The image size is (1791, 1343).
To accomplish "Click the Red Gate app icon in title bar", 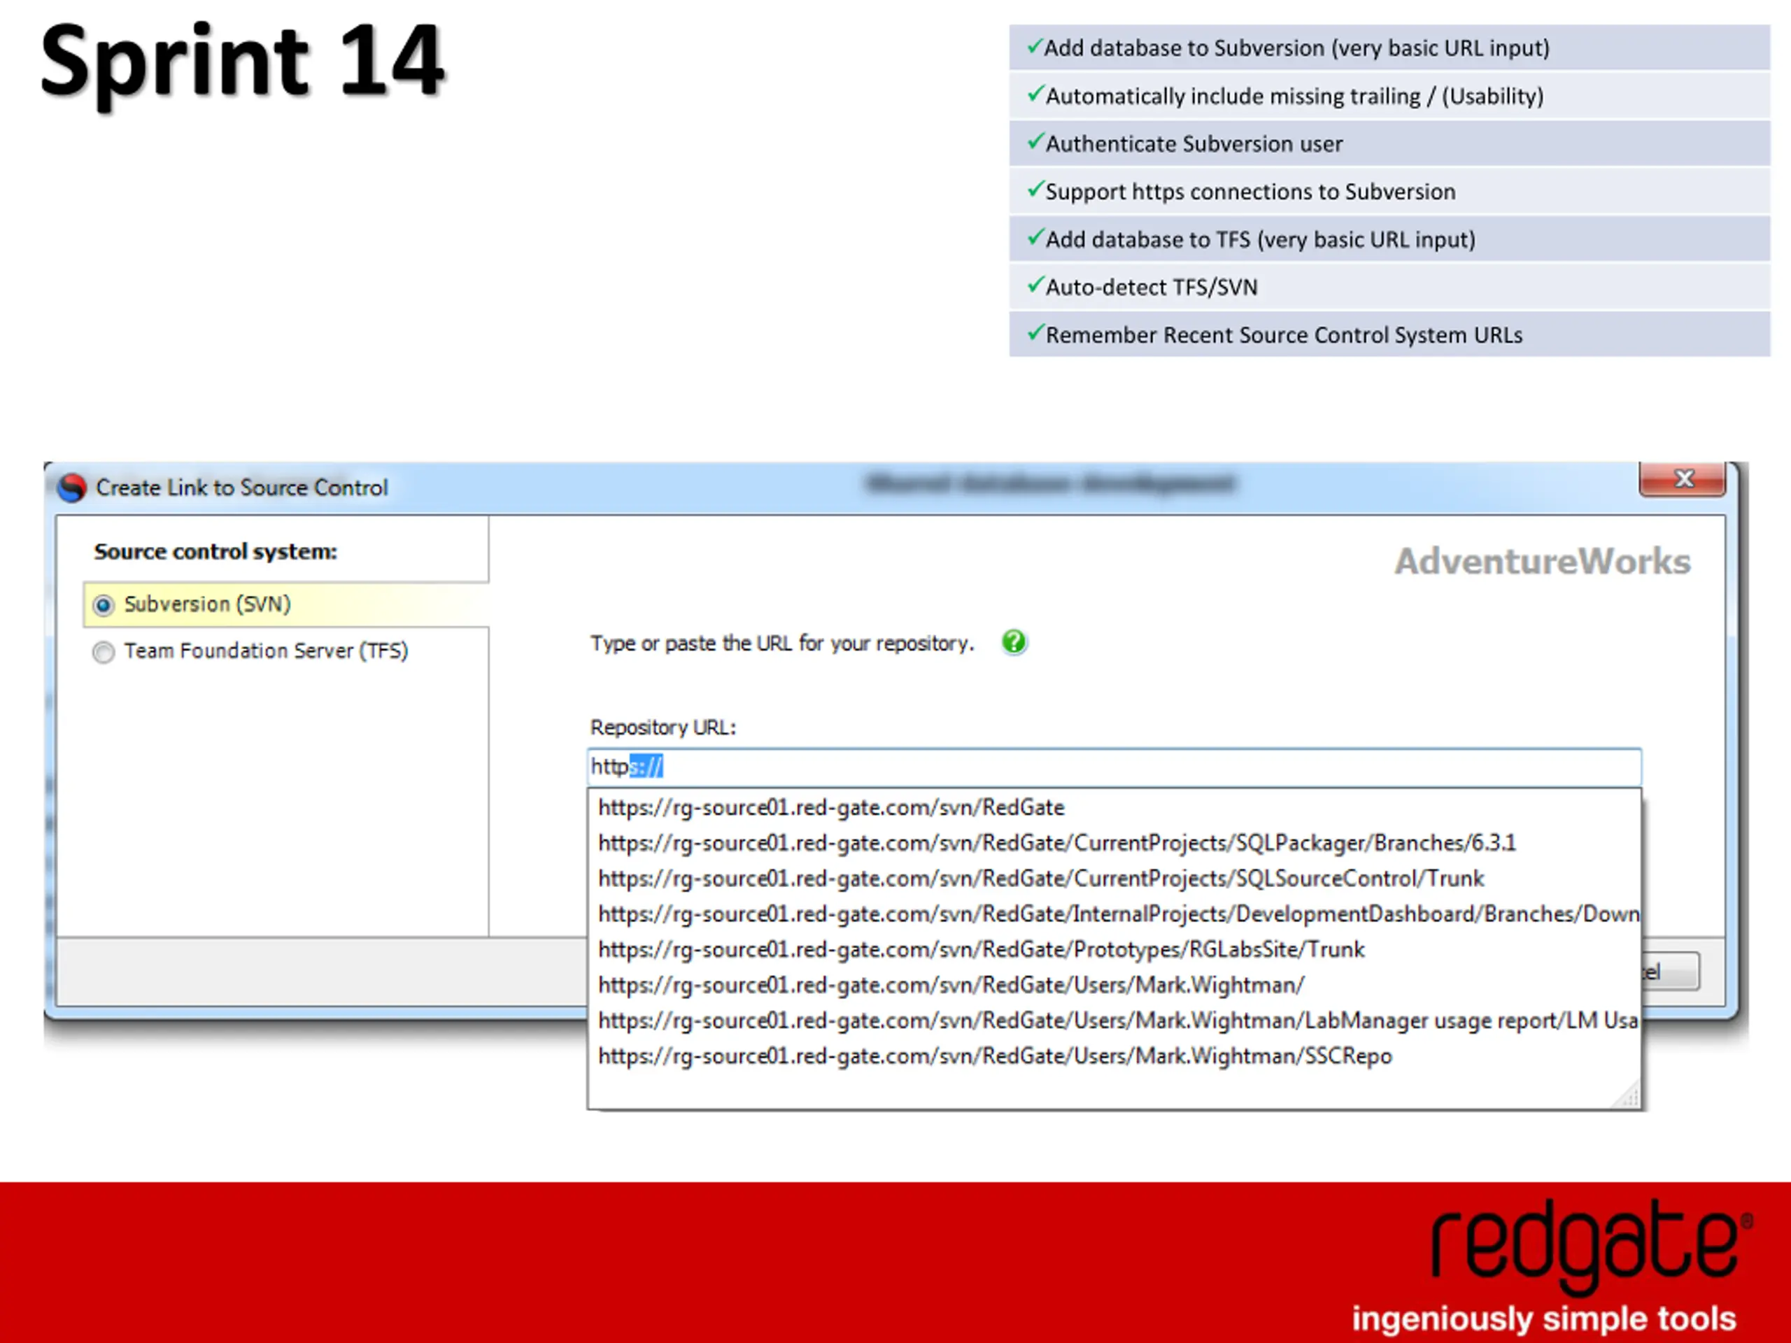I will coord(72,488).
